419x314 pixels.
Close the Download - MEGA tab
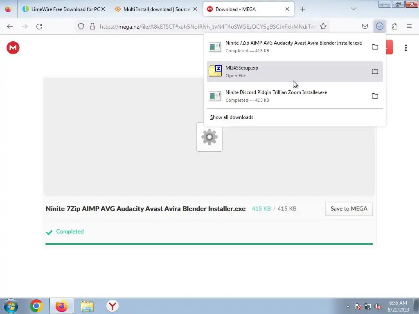click(287, 9)
